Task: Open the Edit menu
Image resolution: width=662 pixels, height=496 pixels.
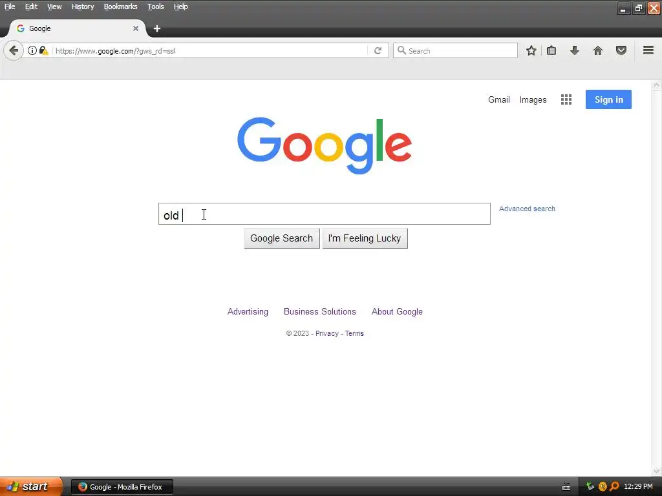Action: [31, 6]
